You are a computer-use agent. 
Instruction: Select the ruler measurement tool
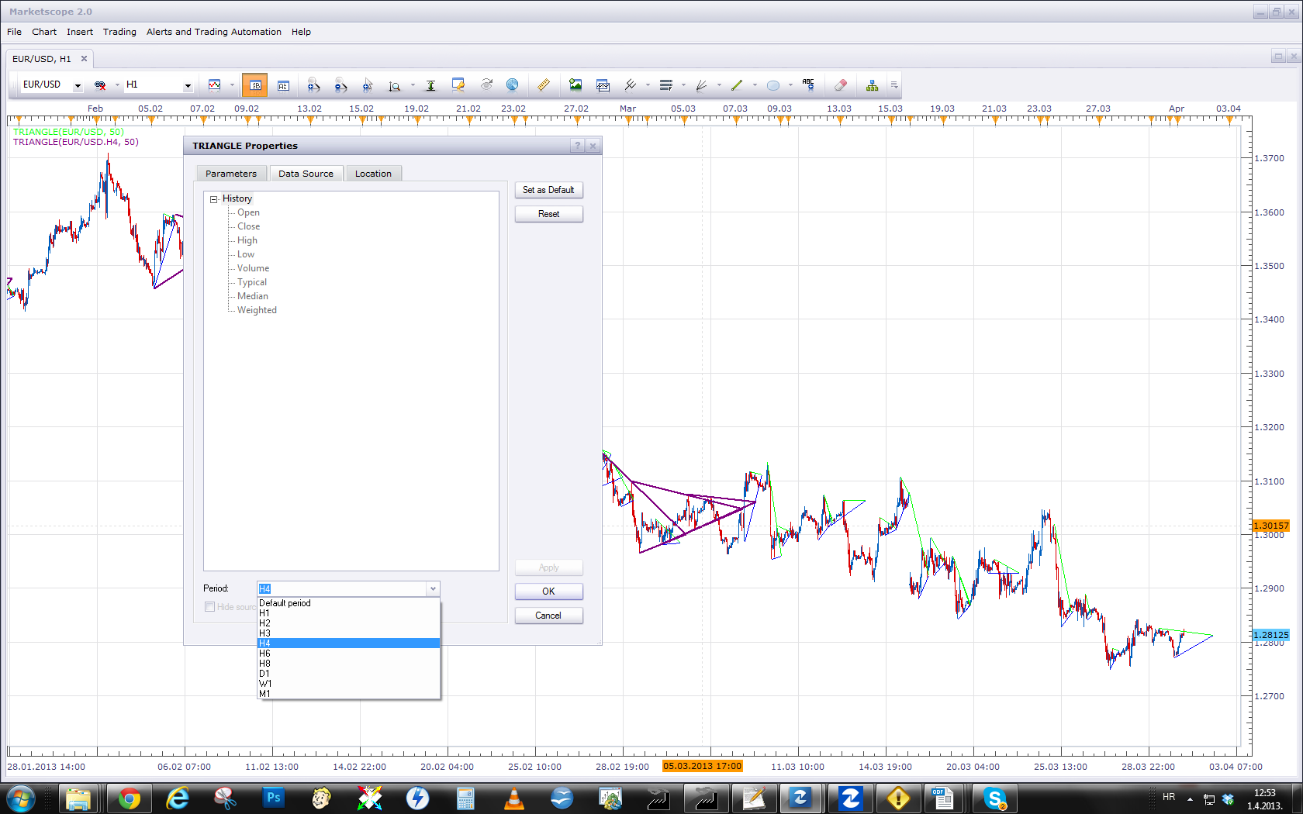click(x=544, y=85)
